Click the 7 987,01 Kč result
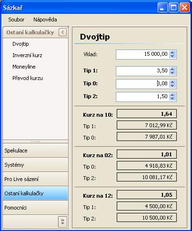The image size is (192, 231). click(147, 137)
